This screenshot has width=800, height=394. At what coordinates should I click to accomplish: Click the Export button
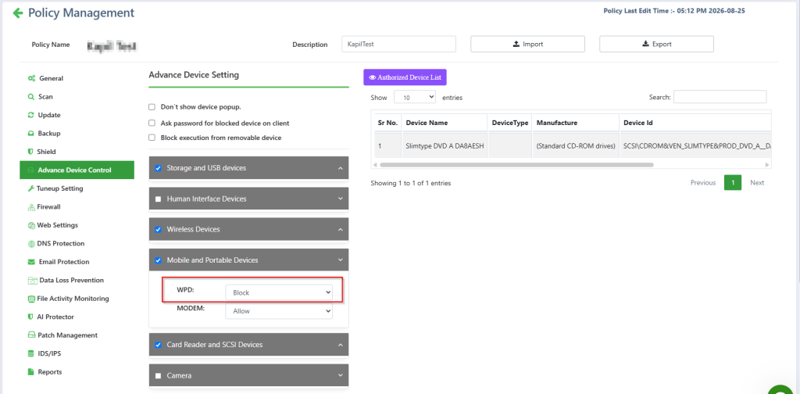coord(656,44)
